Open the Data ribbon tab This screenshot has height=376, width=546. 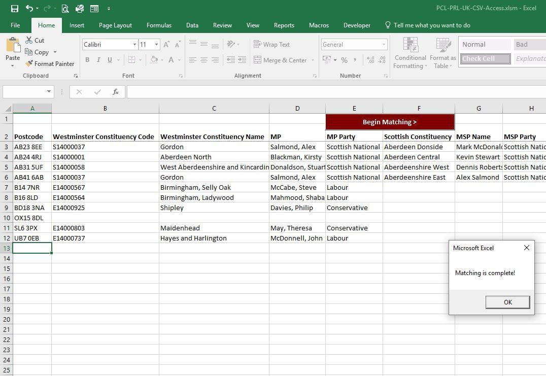192,25
